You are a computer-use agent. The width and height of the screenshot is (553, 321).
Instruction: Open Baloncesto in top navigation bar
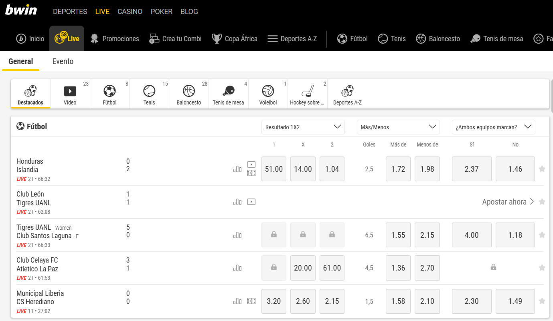click(438, 39)
